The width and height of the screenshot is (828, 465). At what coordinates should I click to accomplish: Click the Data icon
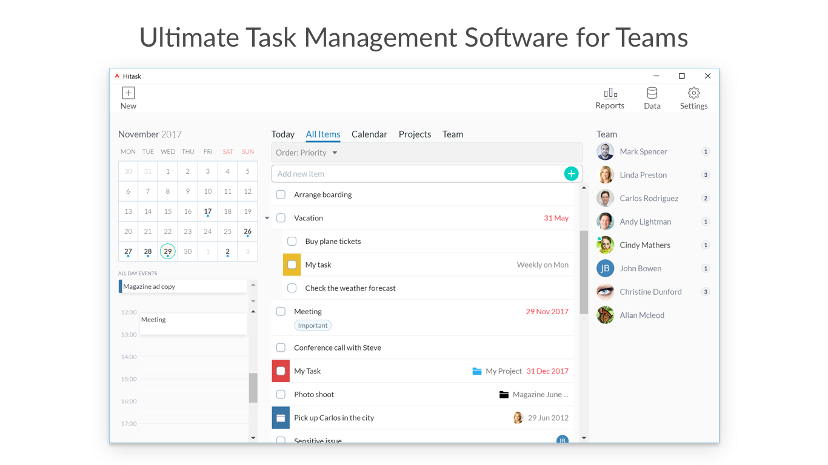click(x=652, y=94)
